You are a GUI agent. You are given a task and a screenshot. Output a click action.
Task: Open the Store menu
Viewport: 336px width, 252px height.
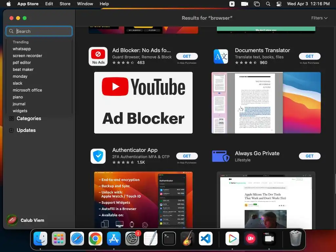coord(65,4)
